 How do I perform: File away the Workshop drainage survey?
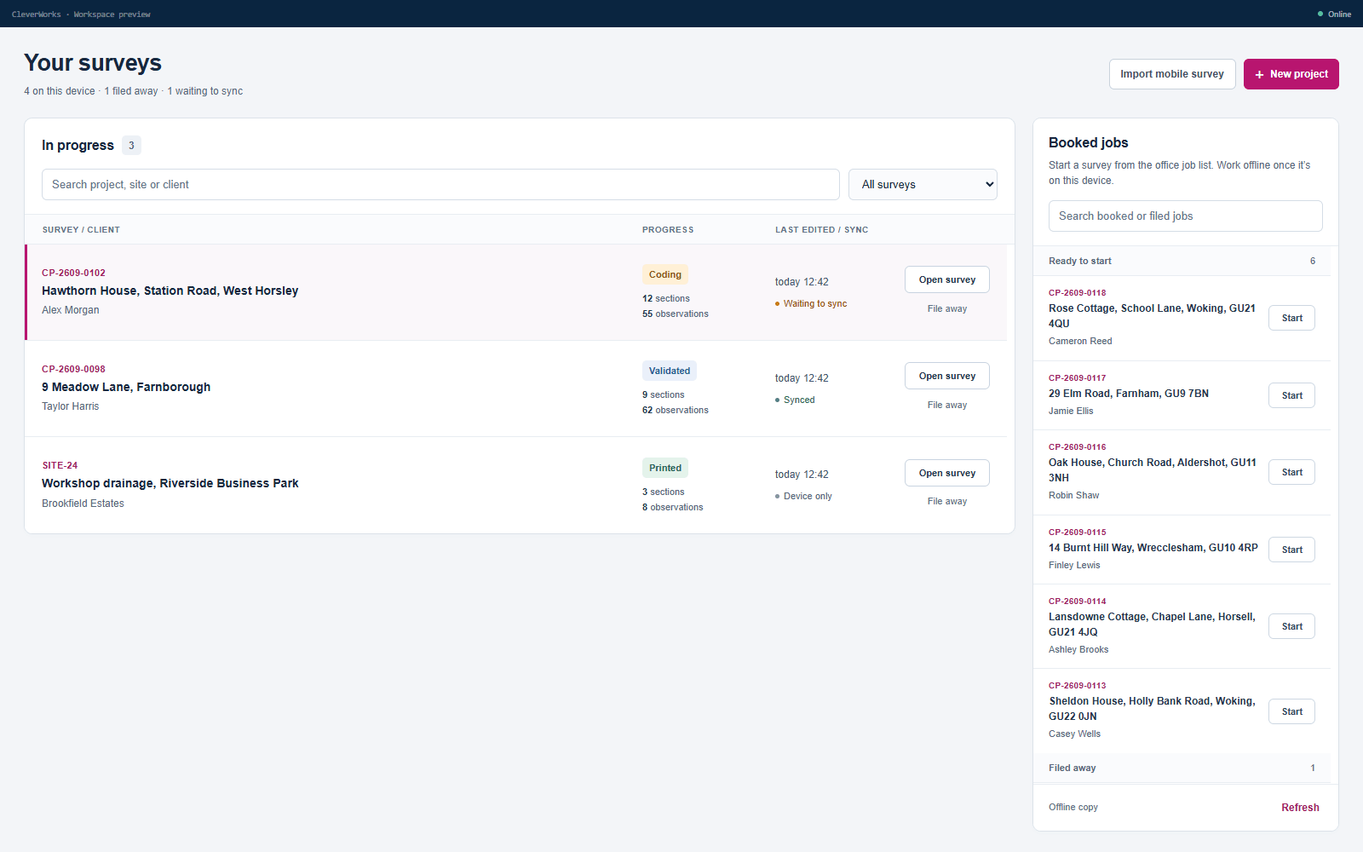click(x=947, y=502)
